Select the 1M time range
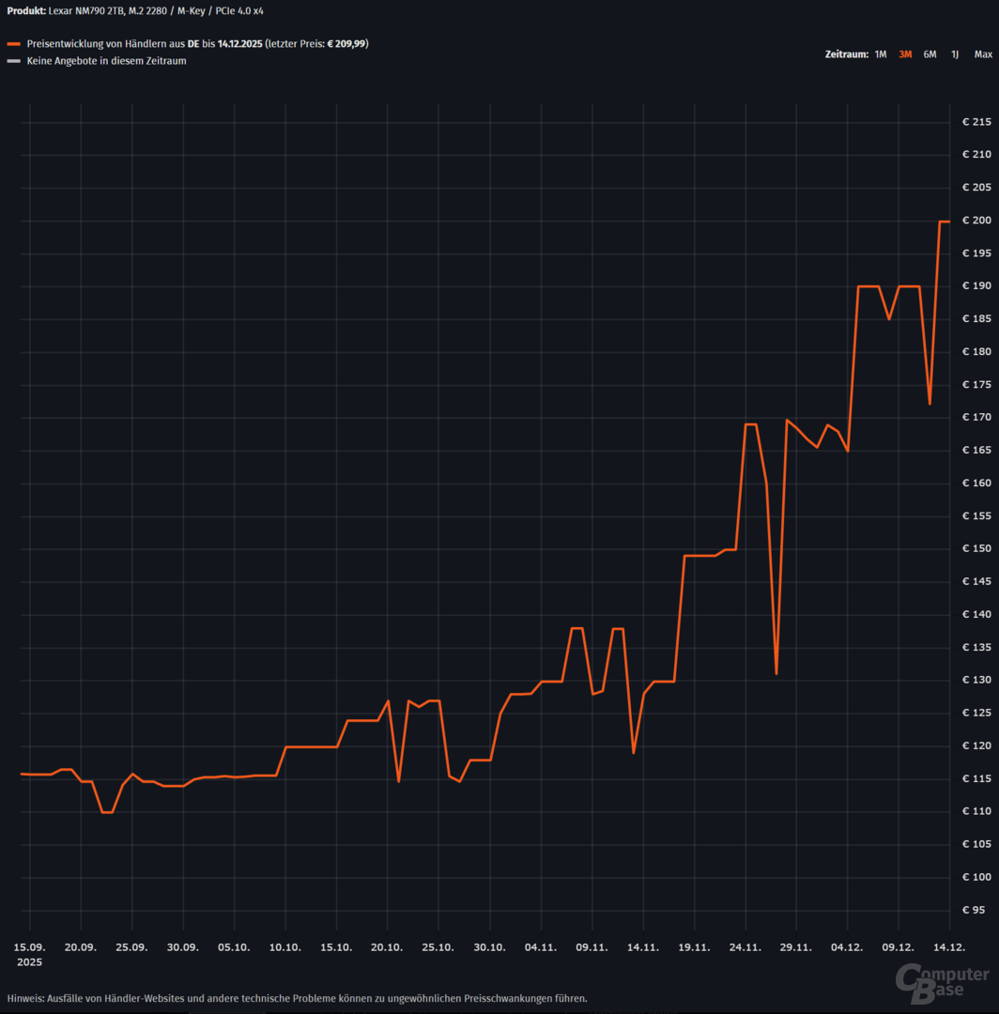Viewport: 999px width, 1014px height. click(x=880, y=54)
